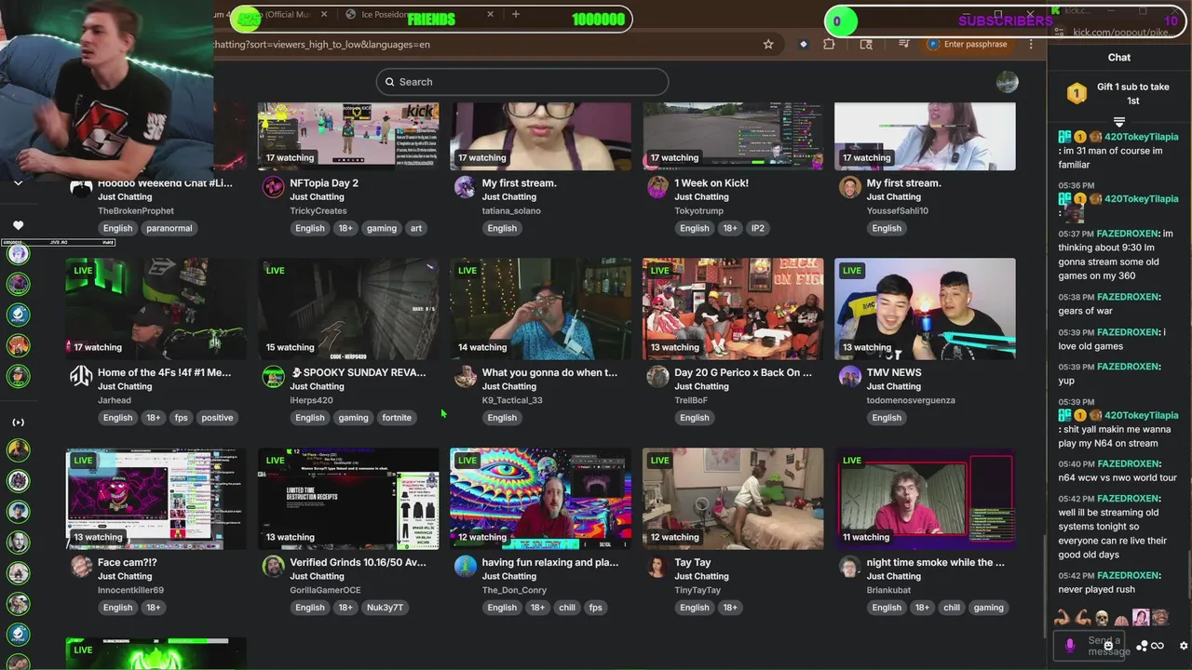Viewport: 1192px width, 670px height.
Task: Open NFTopia Day 2 stream thumbnail
Action: (x=348, y=136)
